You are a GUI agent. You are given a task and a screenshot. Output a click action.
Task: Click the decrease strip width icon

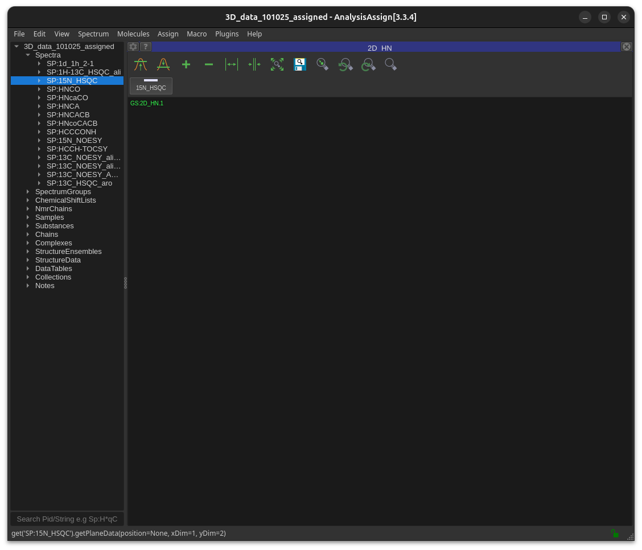(x=254, y=64)
